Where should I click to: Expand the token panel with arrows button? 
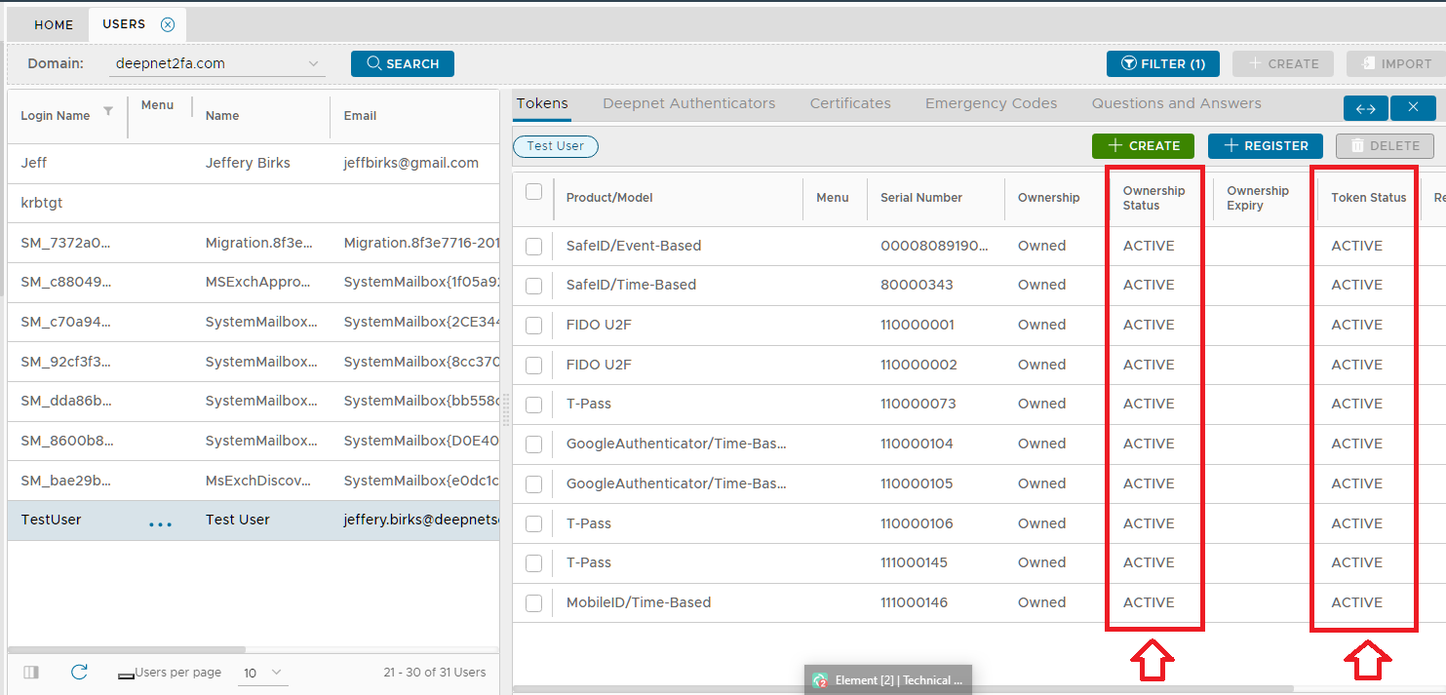coord(1365,108)
